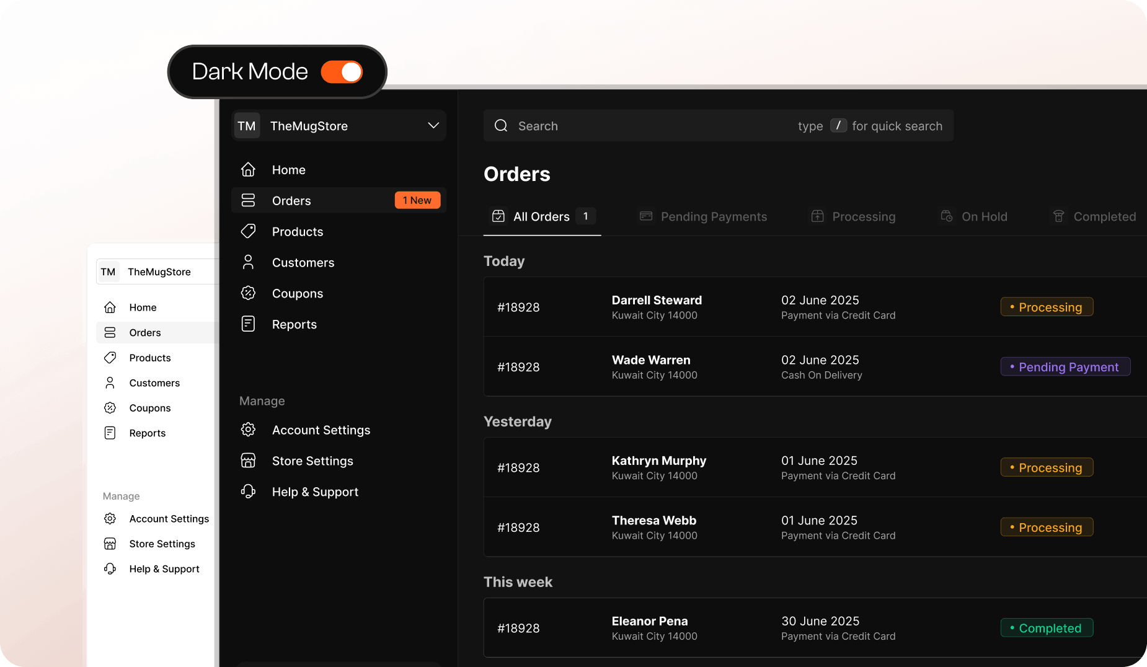This screenshot has width=1147, height=667.
Task: Click Processing status of Darrell Steward order
Action: [1047, 307]
